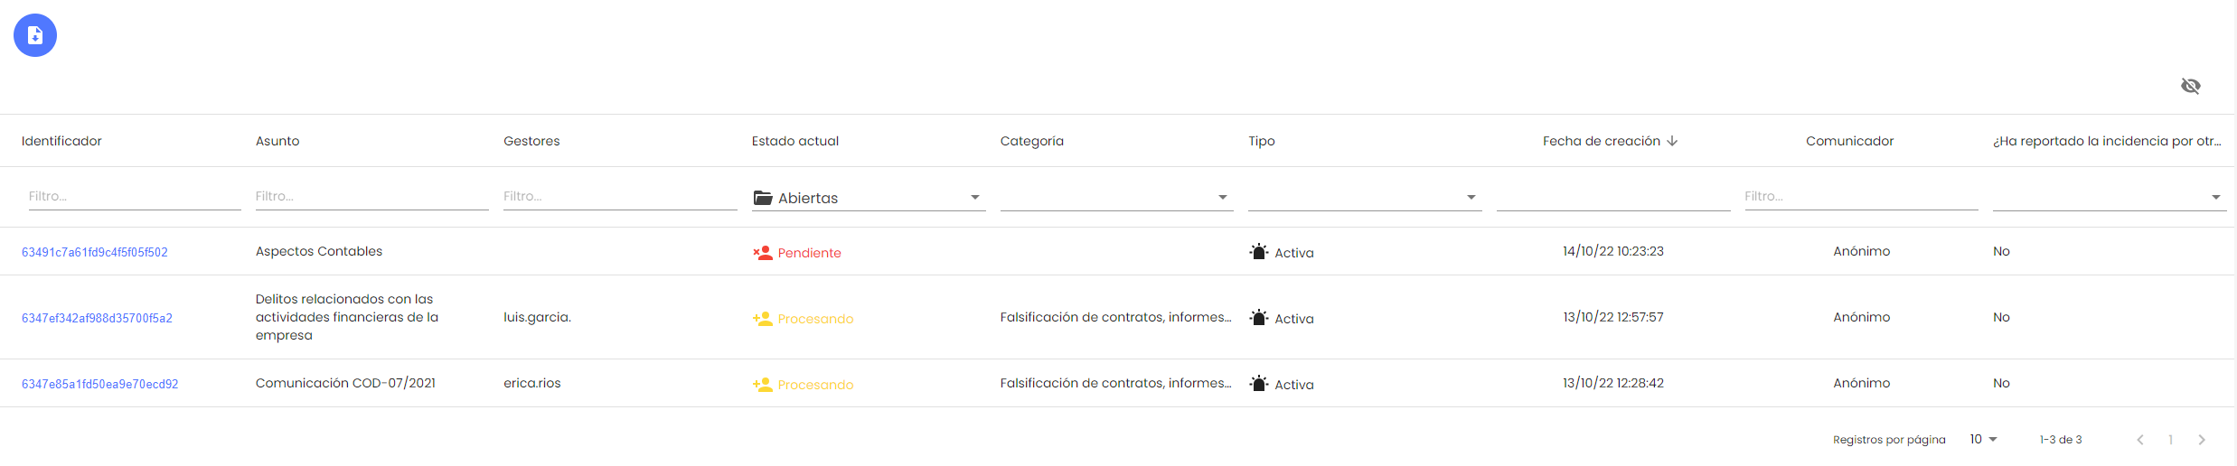Go to the next page arrow
Image resolution: width=2237 pixels, height=466 pixels.
(x=2202, y=440)
